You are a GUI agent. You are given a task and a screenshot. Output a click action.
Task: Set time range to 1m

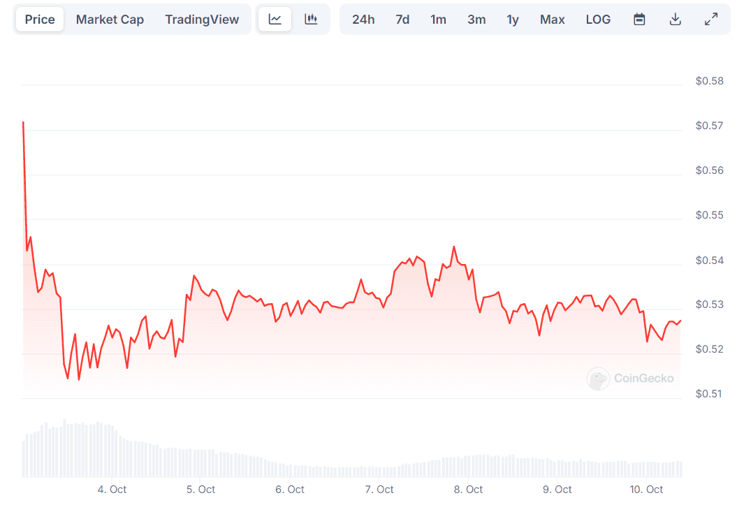(x=438, y=20)
